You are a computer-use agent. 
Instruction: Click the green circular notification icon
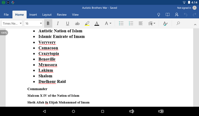[3, 2]
